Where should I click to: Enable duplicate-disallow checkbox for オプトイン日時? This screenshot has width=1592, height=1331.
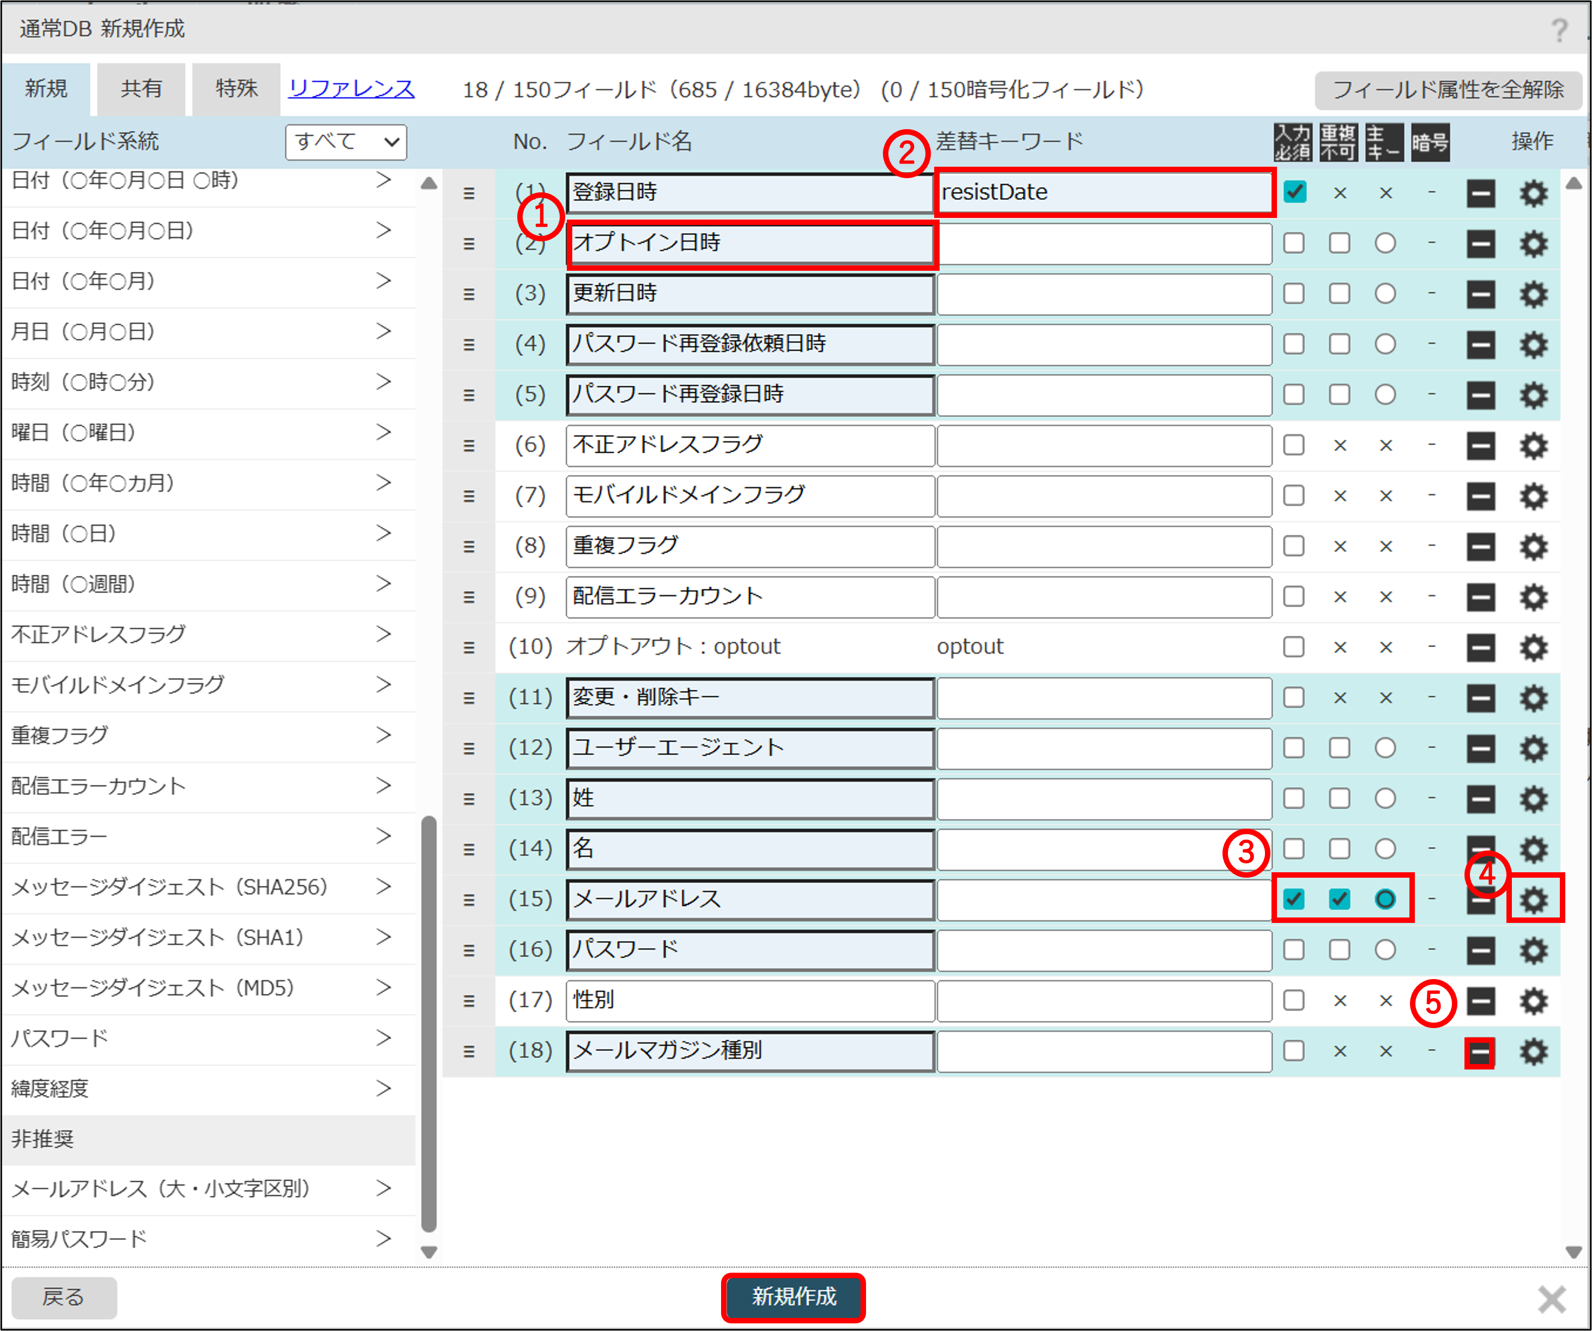coord(1340,244)
